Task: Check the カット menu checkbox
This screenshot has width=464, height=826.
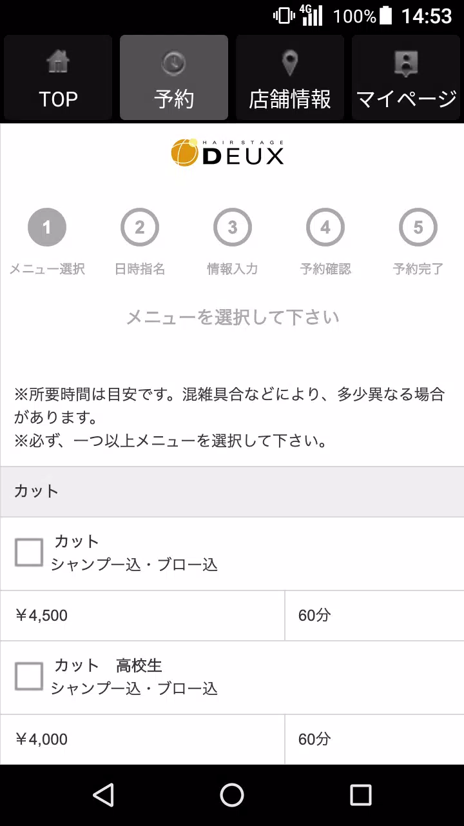Action: click(29, 552)
